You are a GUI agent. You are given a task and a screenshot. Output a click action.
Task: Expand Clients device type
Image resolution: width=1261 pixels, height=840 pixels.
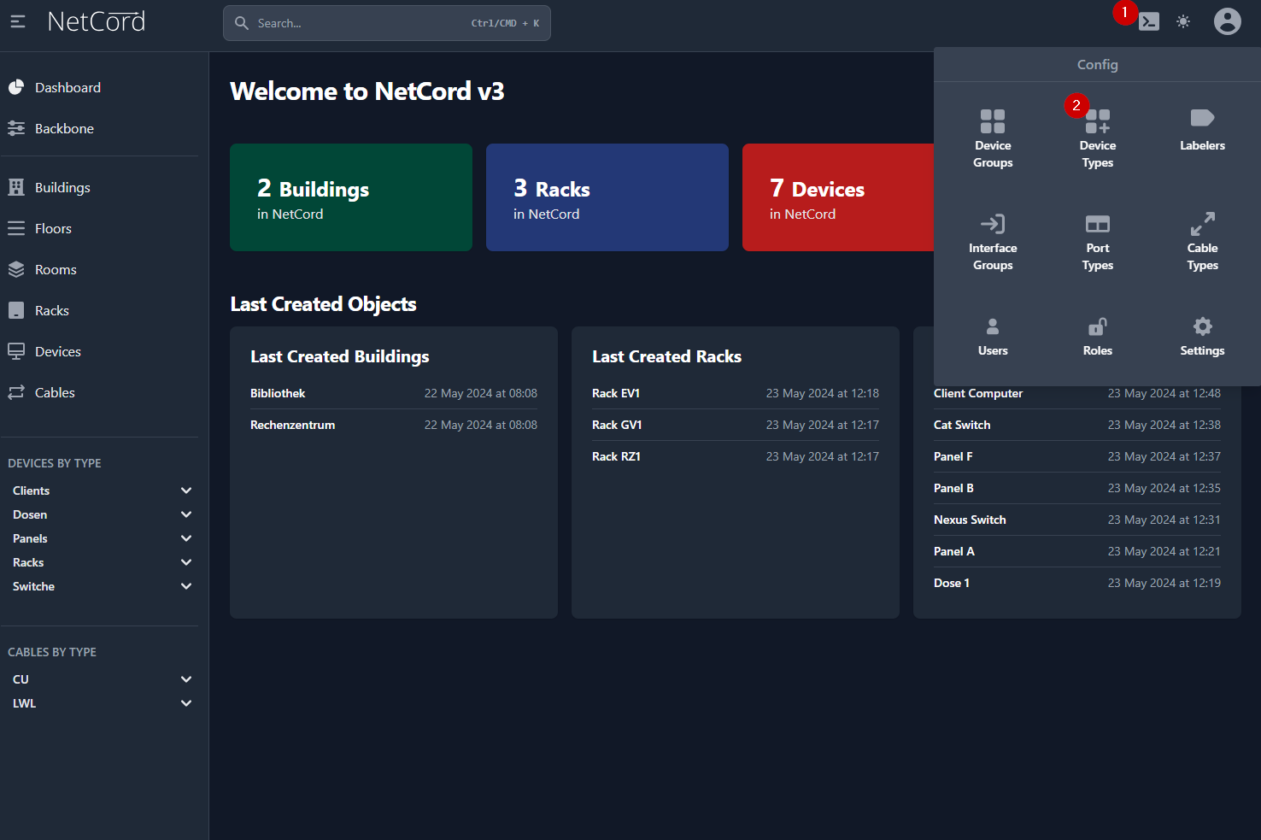[185, 490]
